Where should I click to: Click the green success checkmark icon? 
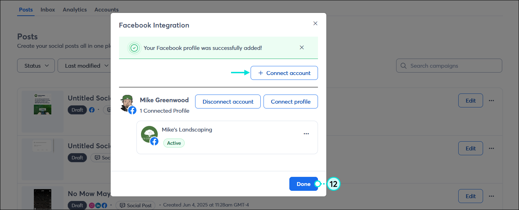point(134,48)
